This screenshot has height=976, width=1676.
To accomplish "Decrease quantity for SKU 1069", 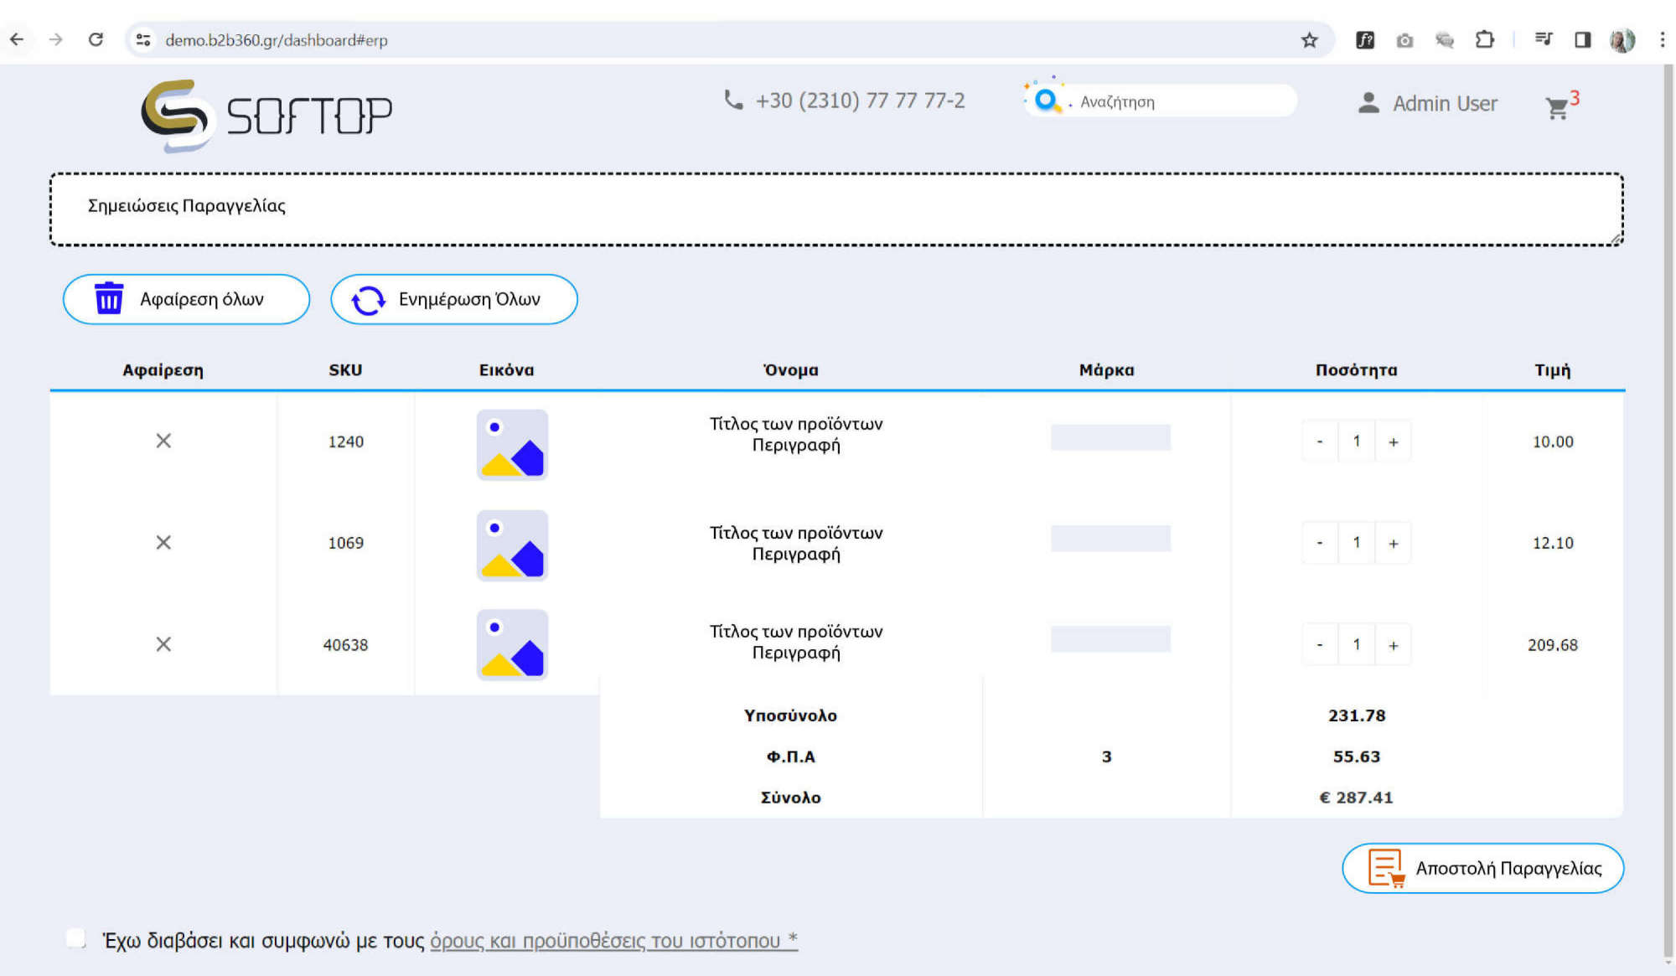I will click(1320, 543).
